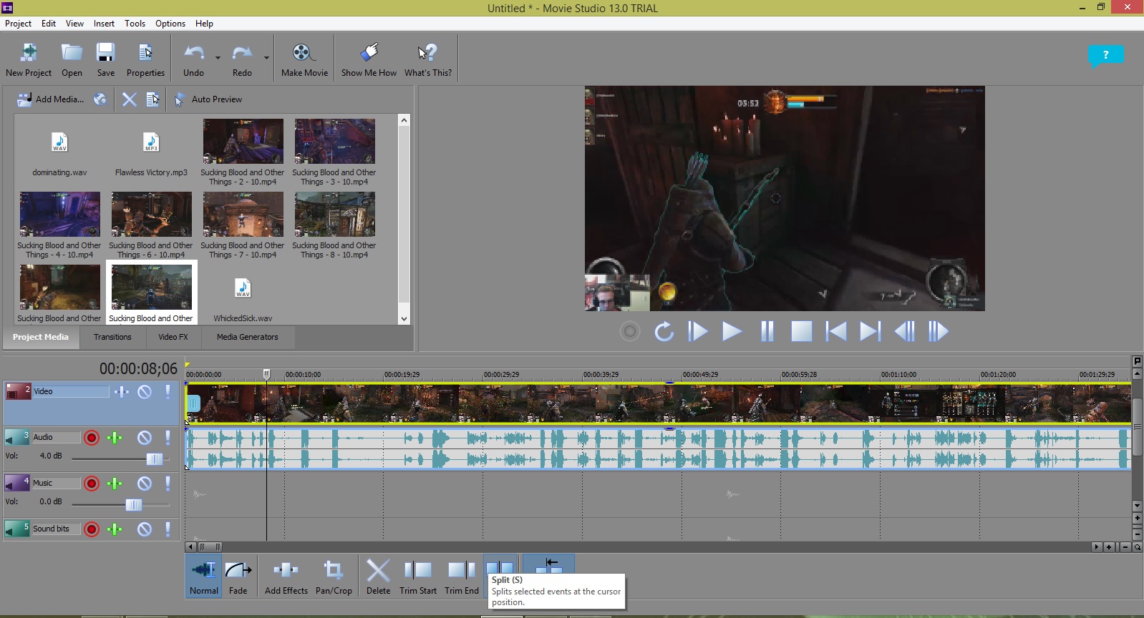Screen dimensions: 1144x618
Task: Arm the Sound bits track for recording
Action: point(91,529)
